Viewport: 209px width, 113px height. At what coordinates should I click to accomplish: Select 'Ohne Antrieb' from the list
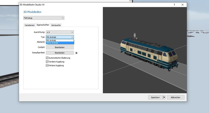point(60,43)
